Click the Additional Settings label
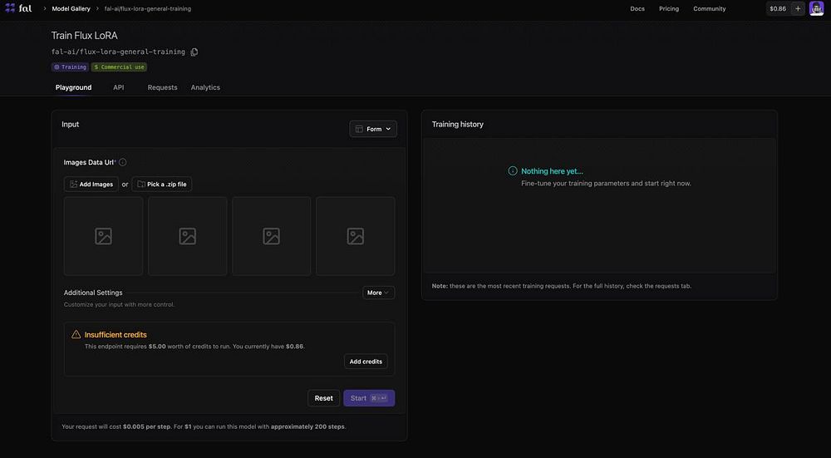The height and width of the screenshot is (458, 831). (x=93, y=293)
